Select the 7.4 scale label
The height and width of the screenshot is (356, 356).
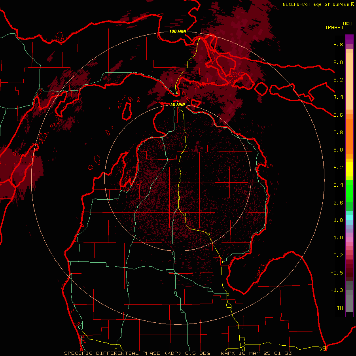(x=338, y=97)
